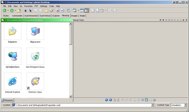This screenshot has height=112, width=189.
Task: Click the green full-screen icon in viewer toolbar
Action: click(146, 100)
